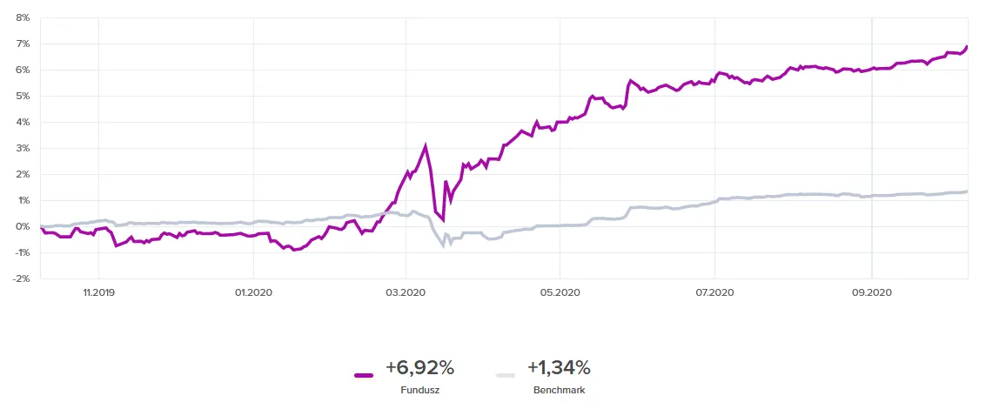Select the 11.2019 date axis label

tap(98, 293)
